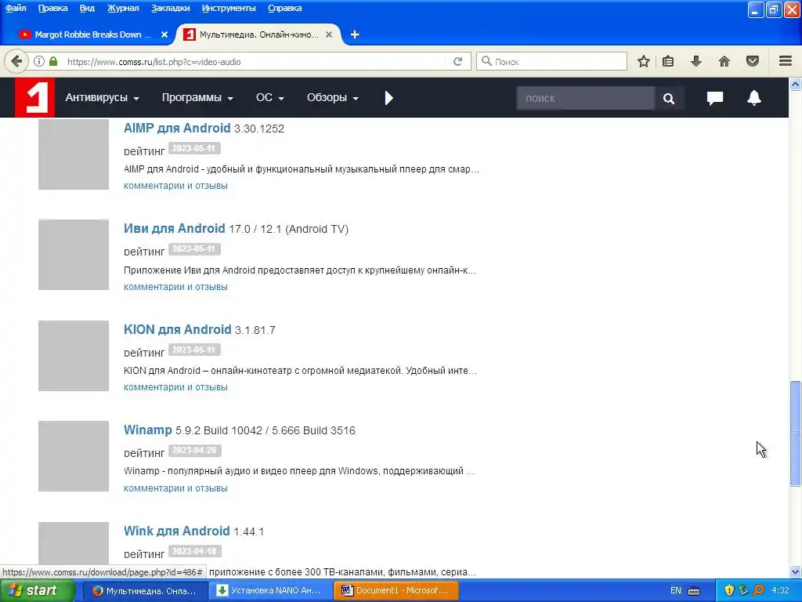Image resolution: width=802 pixels, height=602 pixels.
Task: Open the Вид menu
Action: (87, 8)
